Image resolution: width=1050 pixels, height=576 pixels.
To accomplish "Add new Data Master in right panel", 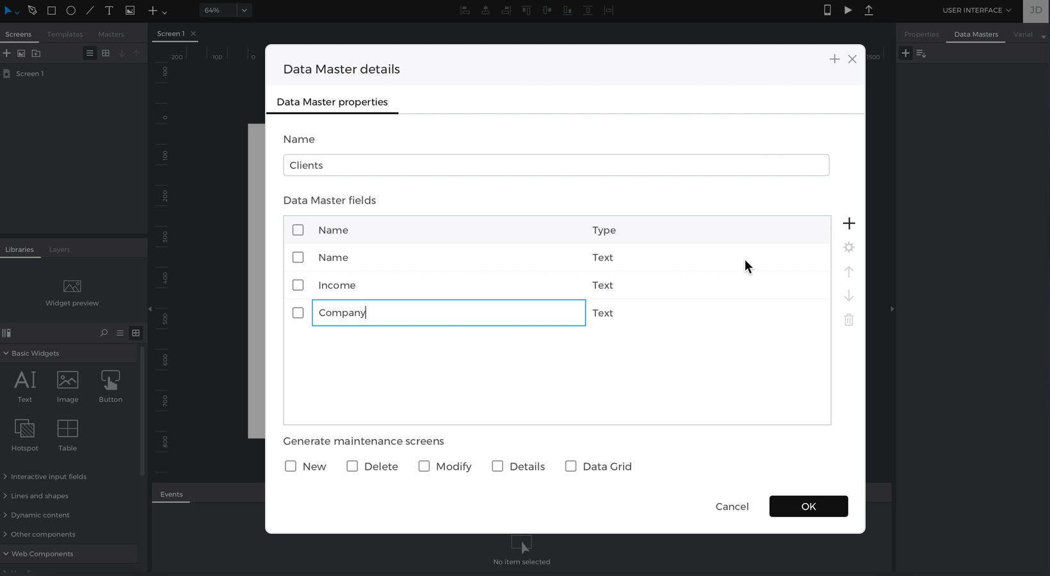I will 905,53.
